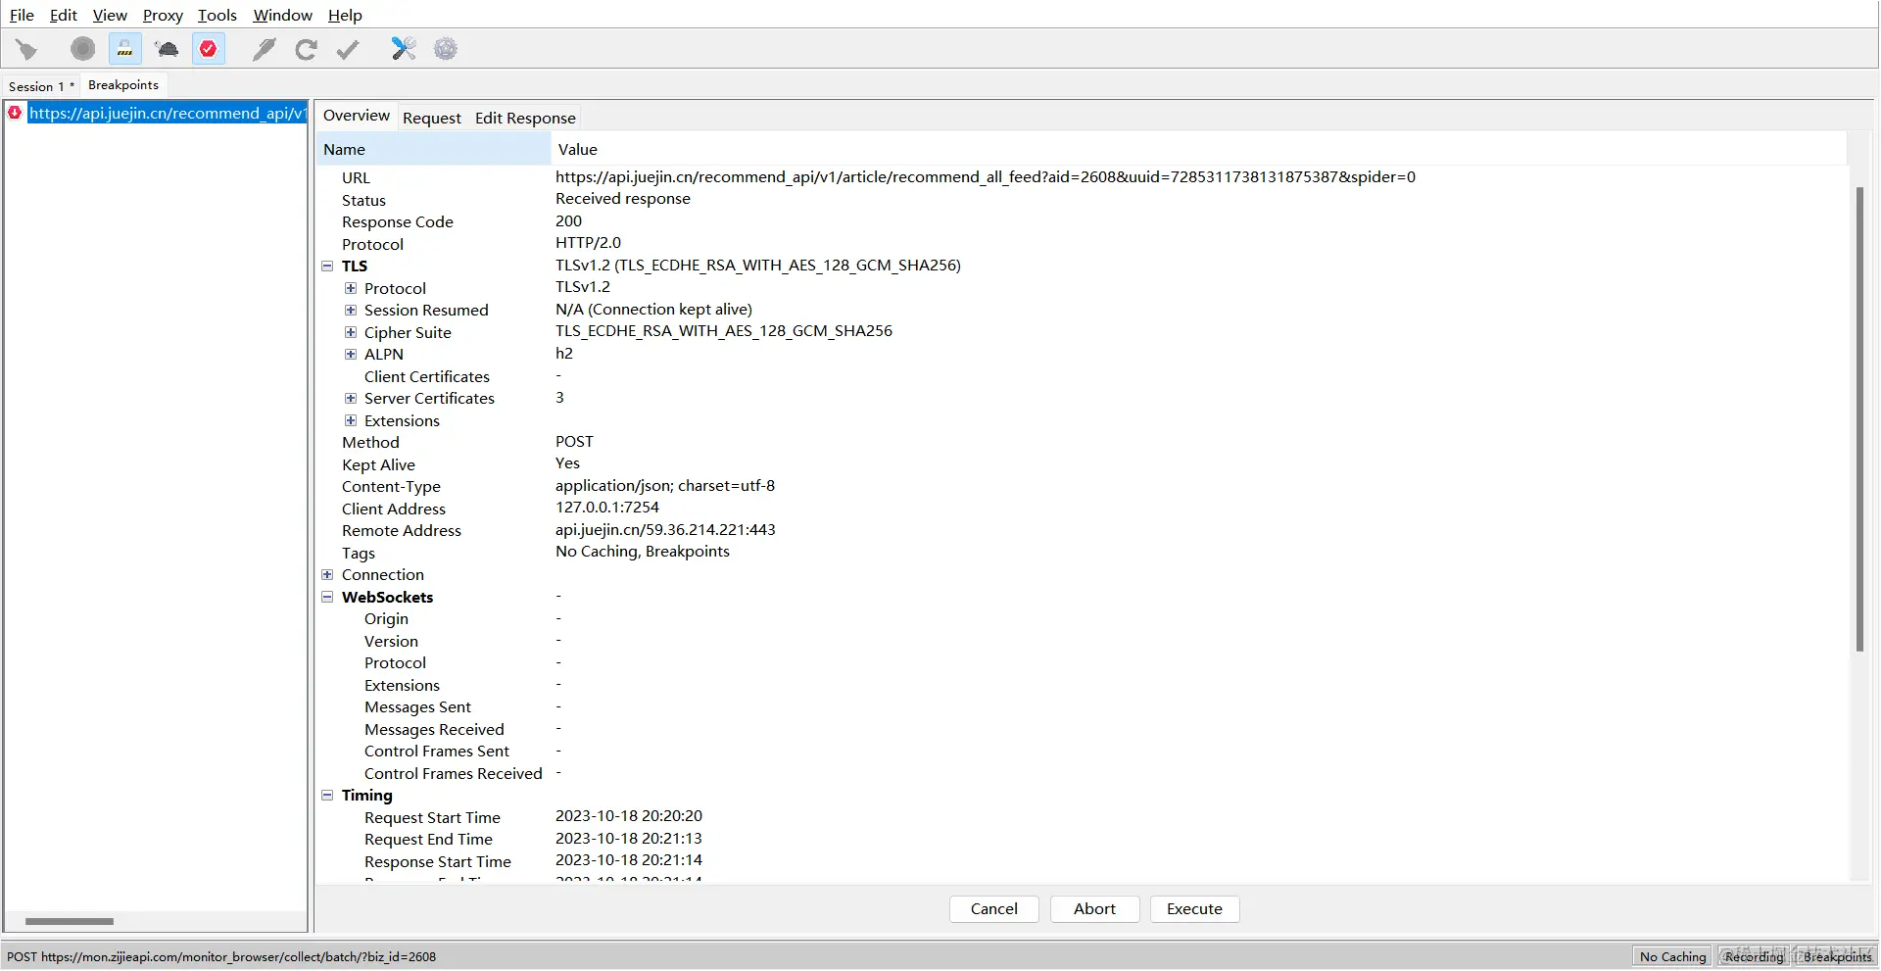Viewport: 1881px width, 971px height.
Task: Expand the Protocol node under TLS
Action: coord(351,288)
